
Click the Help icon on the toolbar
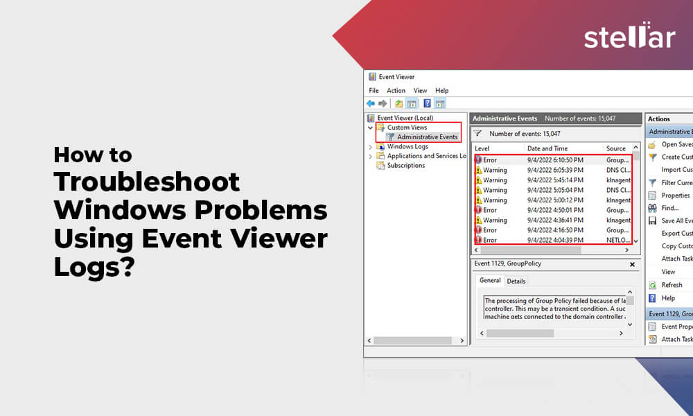tap(427, 103)
